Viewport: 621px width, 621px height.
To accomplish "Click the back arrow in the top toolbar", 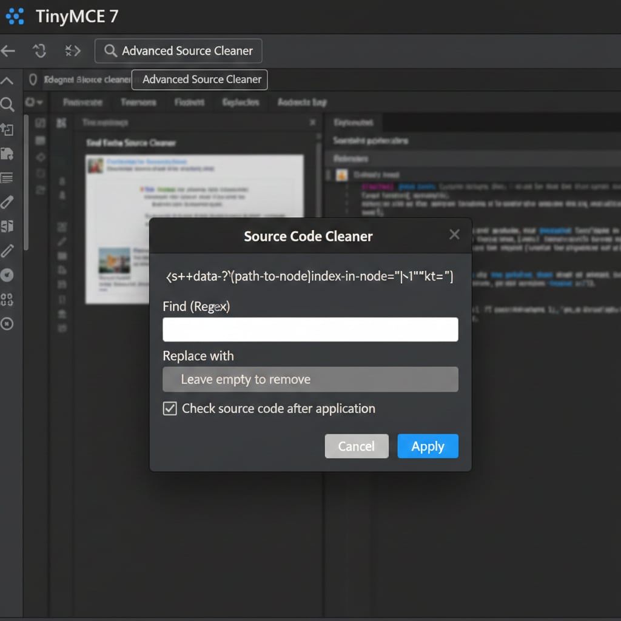I will tap(8, 51).
